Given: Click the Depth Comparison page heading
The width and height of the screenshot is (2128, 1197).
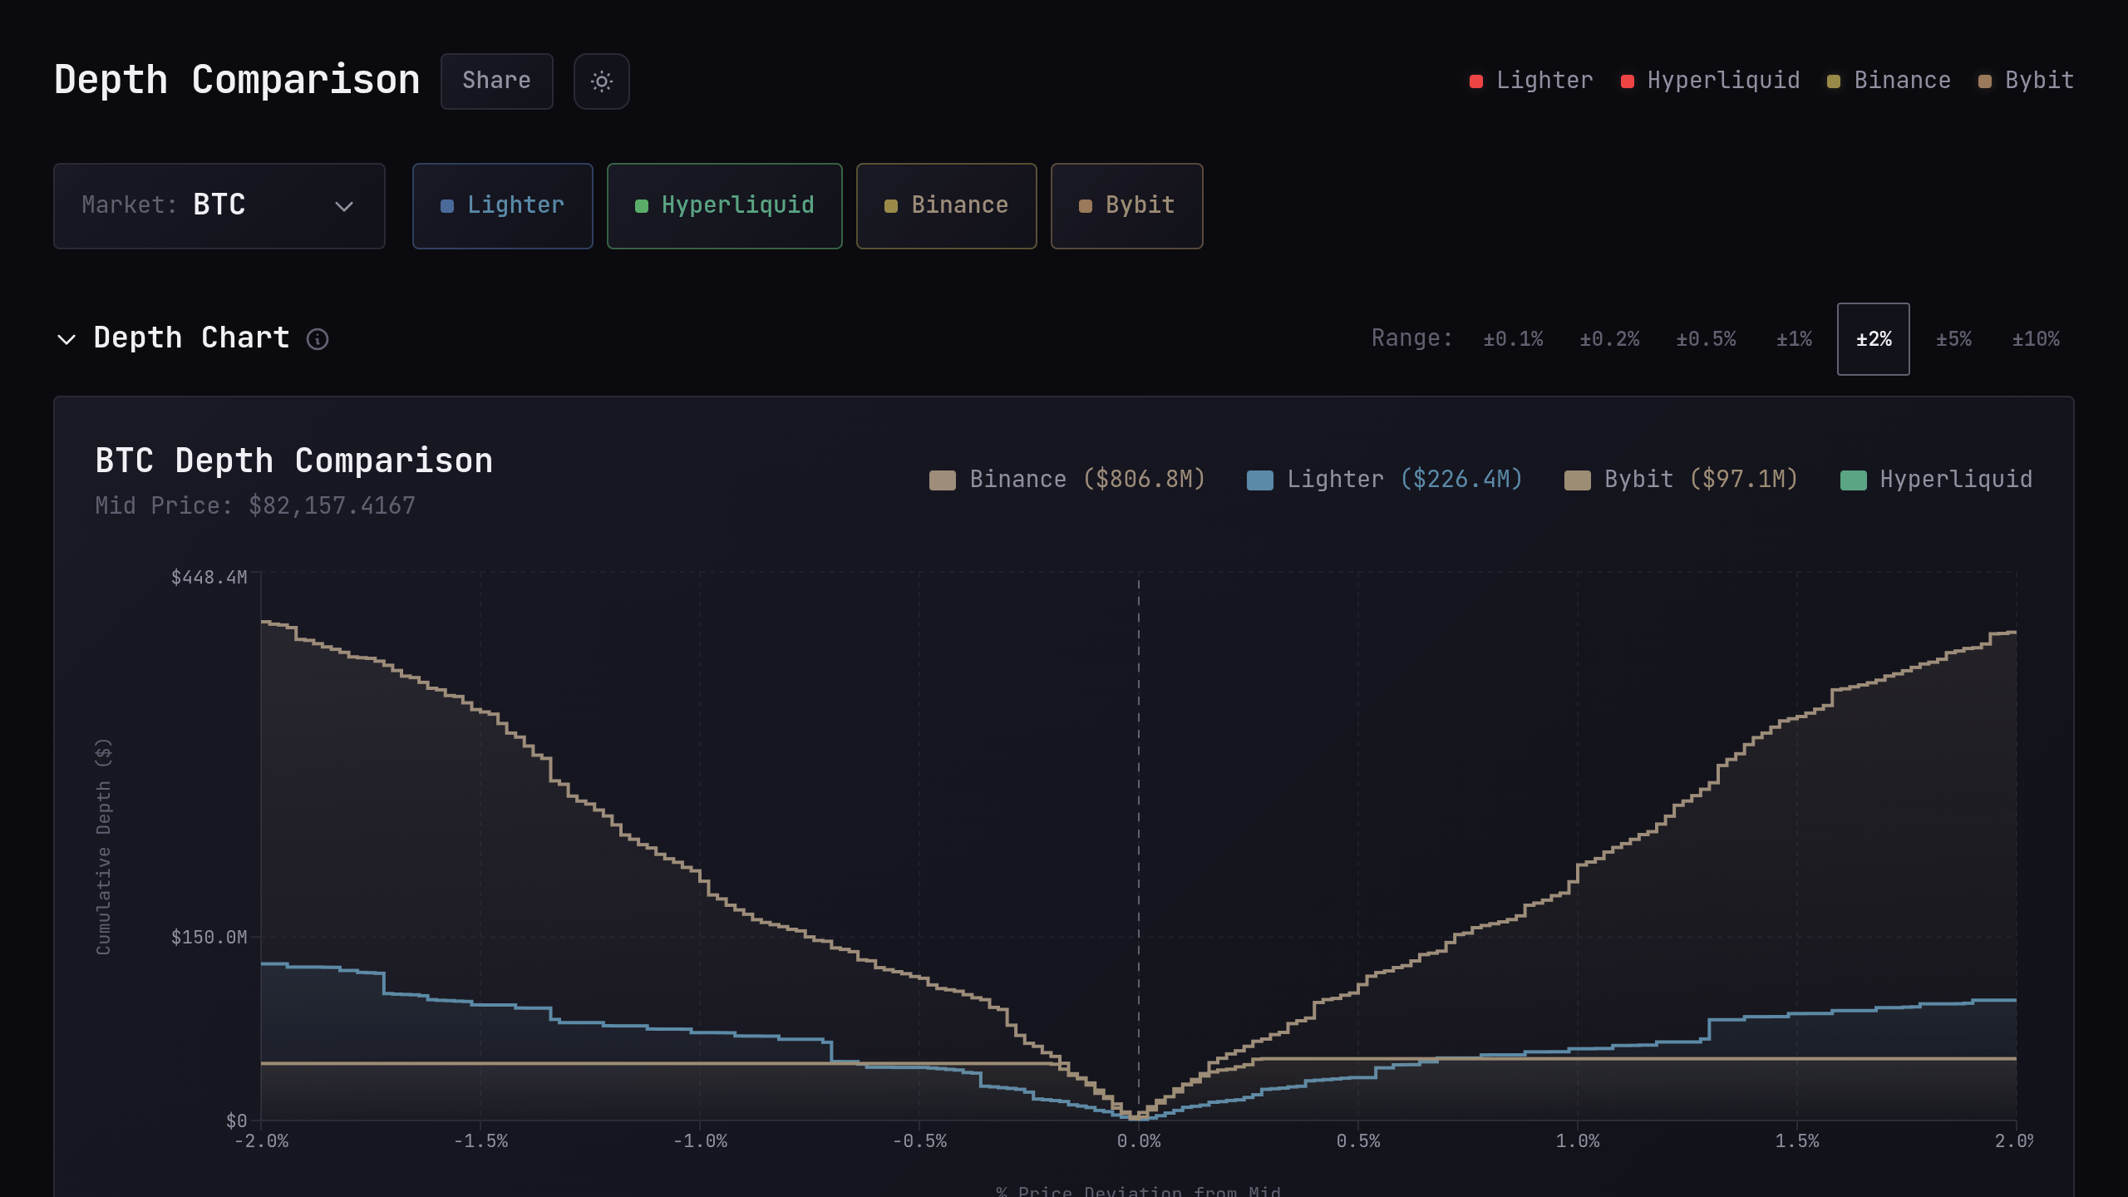Looking at the screenshot, I should click(237, 81).
